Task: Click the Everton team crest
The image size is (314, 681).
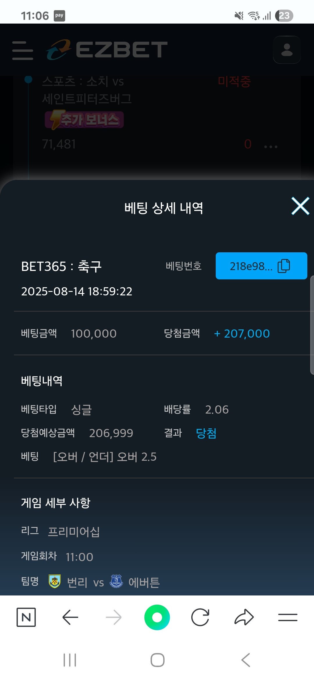Action: (116, 581)
